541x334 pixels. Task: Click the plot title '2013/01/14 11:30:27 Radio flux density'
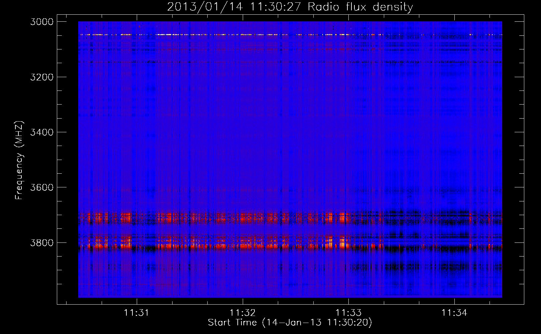[290, 7]
